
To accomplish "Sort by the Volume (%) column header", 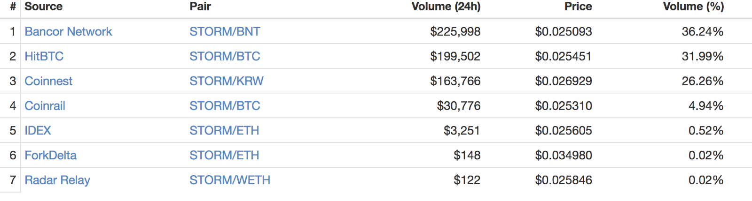I will (x=693, y=7).
